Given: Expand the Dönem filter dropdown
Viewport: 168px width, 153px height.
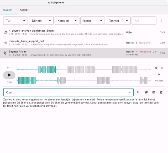Looking at the screenshot, I should (x=41, y=21).
